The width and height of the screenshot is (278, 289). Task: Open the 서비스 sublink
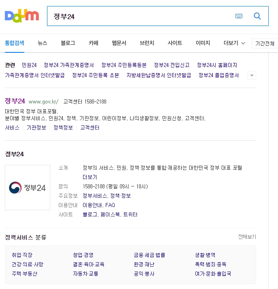tap(12, 127)
